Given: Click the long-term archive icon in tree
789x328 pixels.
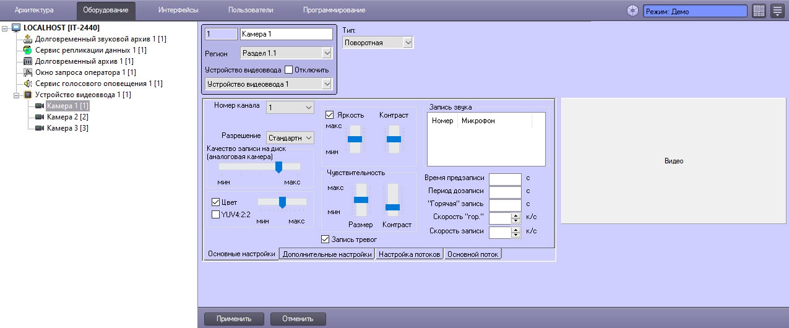Looking at the screenshot, I should 27,61.
